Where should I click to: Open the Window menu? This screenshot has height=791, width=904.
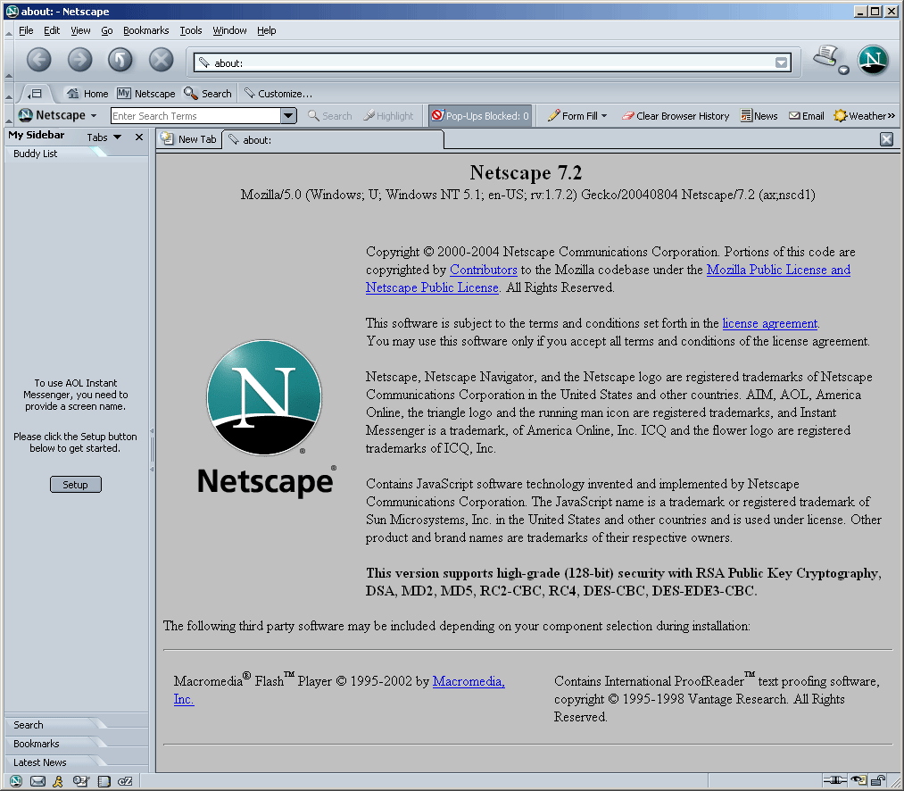tap(229, 30)
